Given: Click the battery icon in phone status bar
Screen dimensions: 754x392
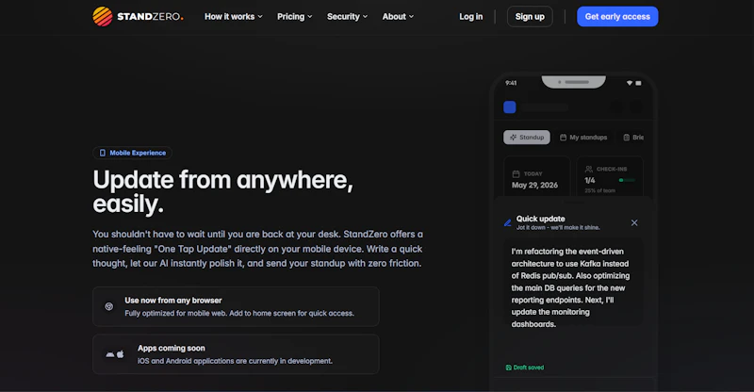Looking at the screenshot, I should pos(639,83).
